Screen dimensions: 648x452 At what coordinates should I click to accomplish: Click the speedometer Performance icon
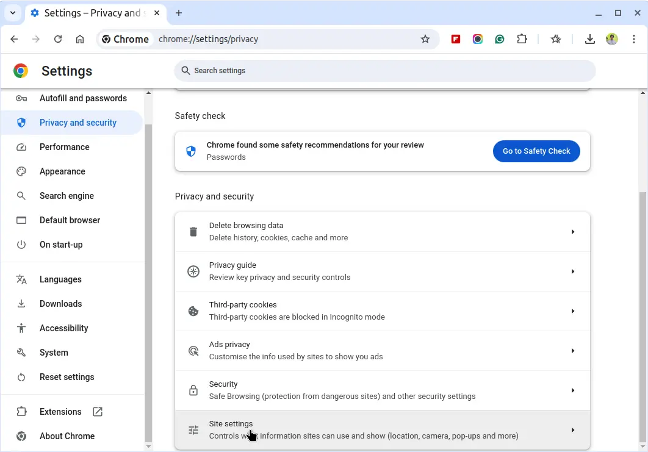coord(21,147)
